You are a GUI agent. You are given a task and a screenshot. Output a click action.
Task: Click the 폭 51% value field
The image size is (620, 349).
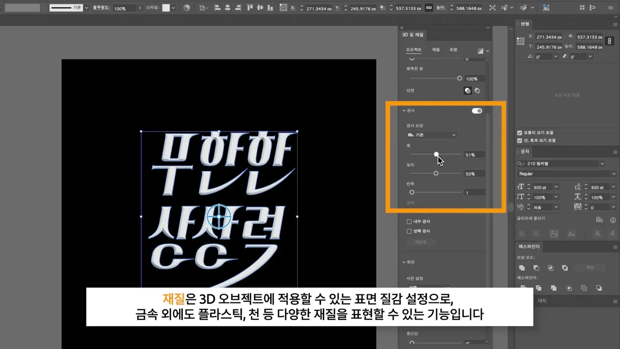(x=474, y=155)
